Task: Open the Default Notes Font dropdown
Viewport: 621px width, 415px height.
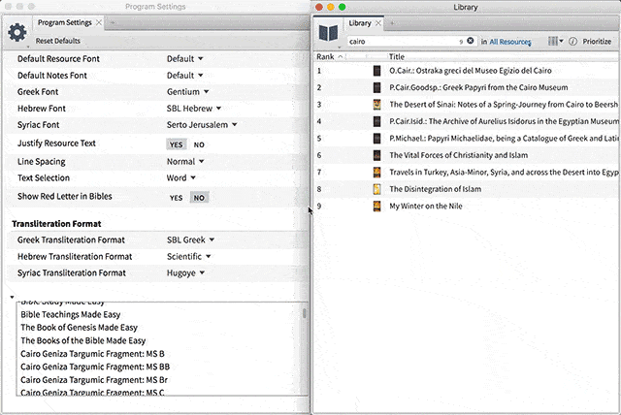Action: point(184,76)
